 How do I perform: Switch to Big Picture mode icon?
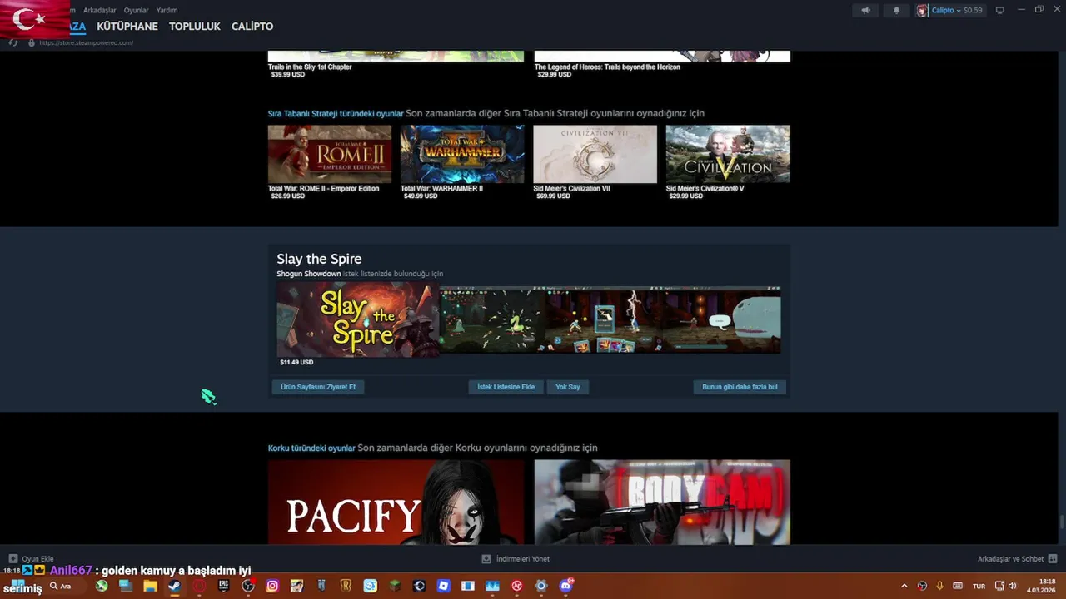[1000, 10]
